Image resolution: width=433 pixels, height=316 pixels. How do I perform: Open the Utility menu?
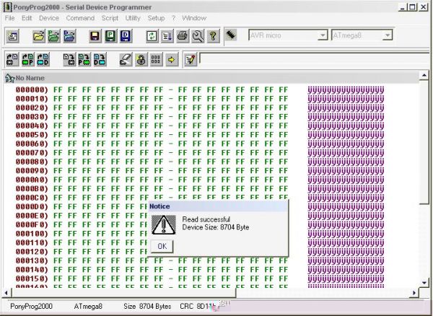pyautogui.click(x=133, y=17)
